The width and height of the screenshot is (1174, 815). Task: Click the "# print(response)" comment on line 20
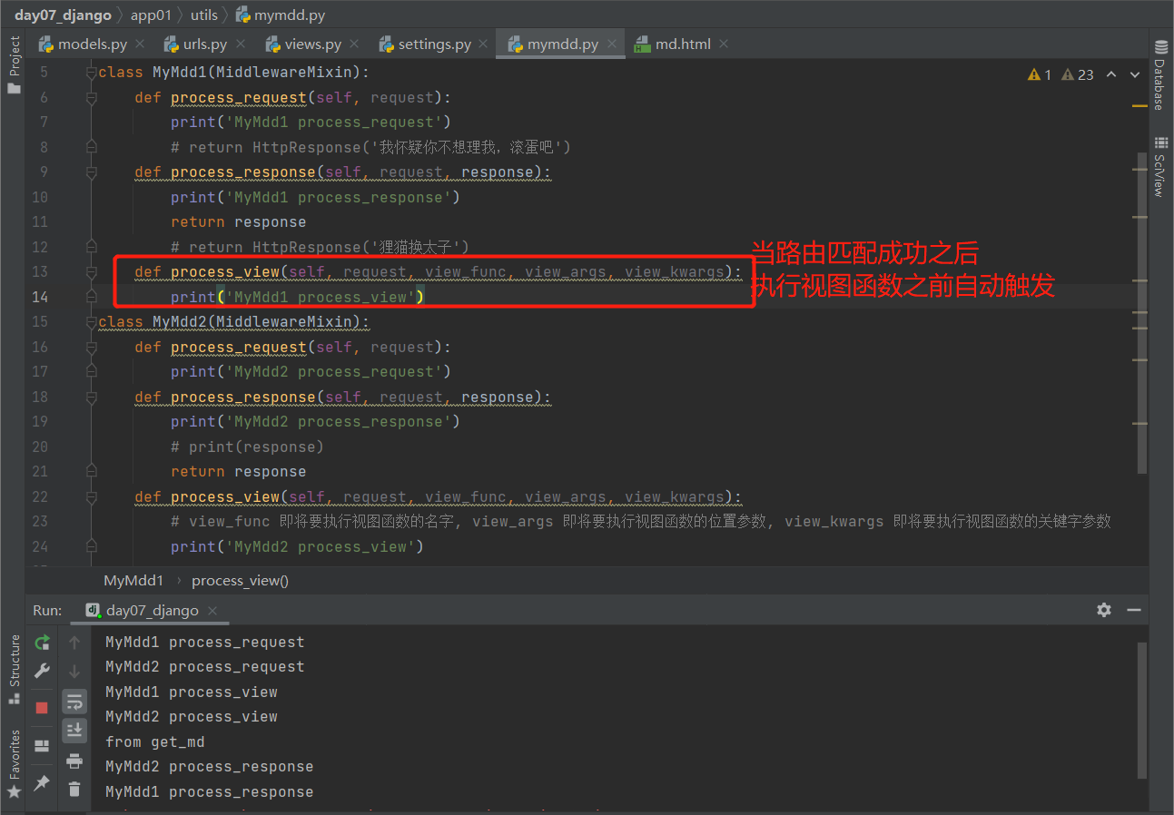click(x=247, y=447)
